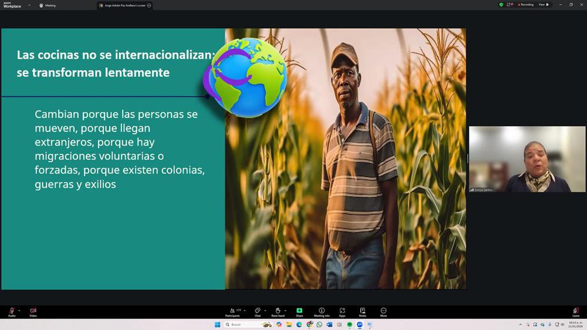The height and width of the screenshot is (330, 587).
Task: Open the Windows Start menu
Action: pyautogui.click(x=217, y=324)
